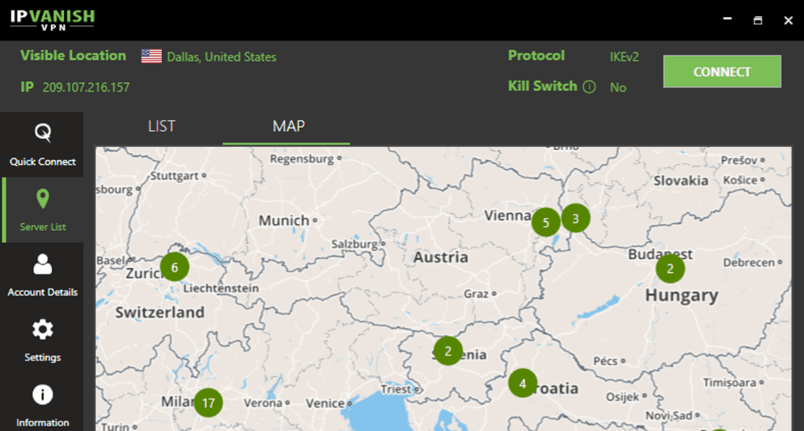
Task: Click the United States flag icon
Action: coord(151,56)
